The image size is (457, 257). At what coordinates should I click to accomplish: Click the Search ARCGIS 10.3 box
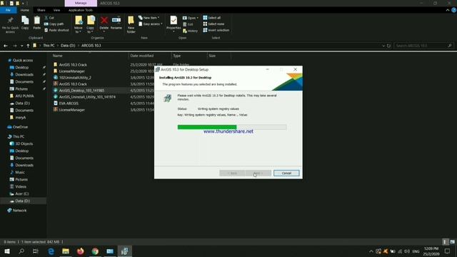[423, 46]
